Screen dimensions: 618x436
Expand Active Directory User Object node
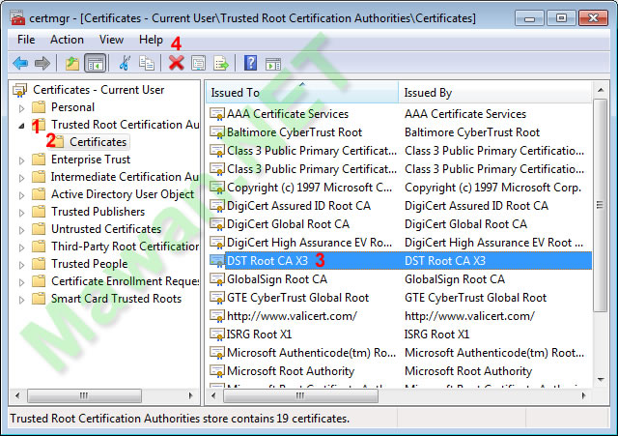tap(21, 195)
